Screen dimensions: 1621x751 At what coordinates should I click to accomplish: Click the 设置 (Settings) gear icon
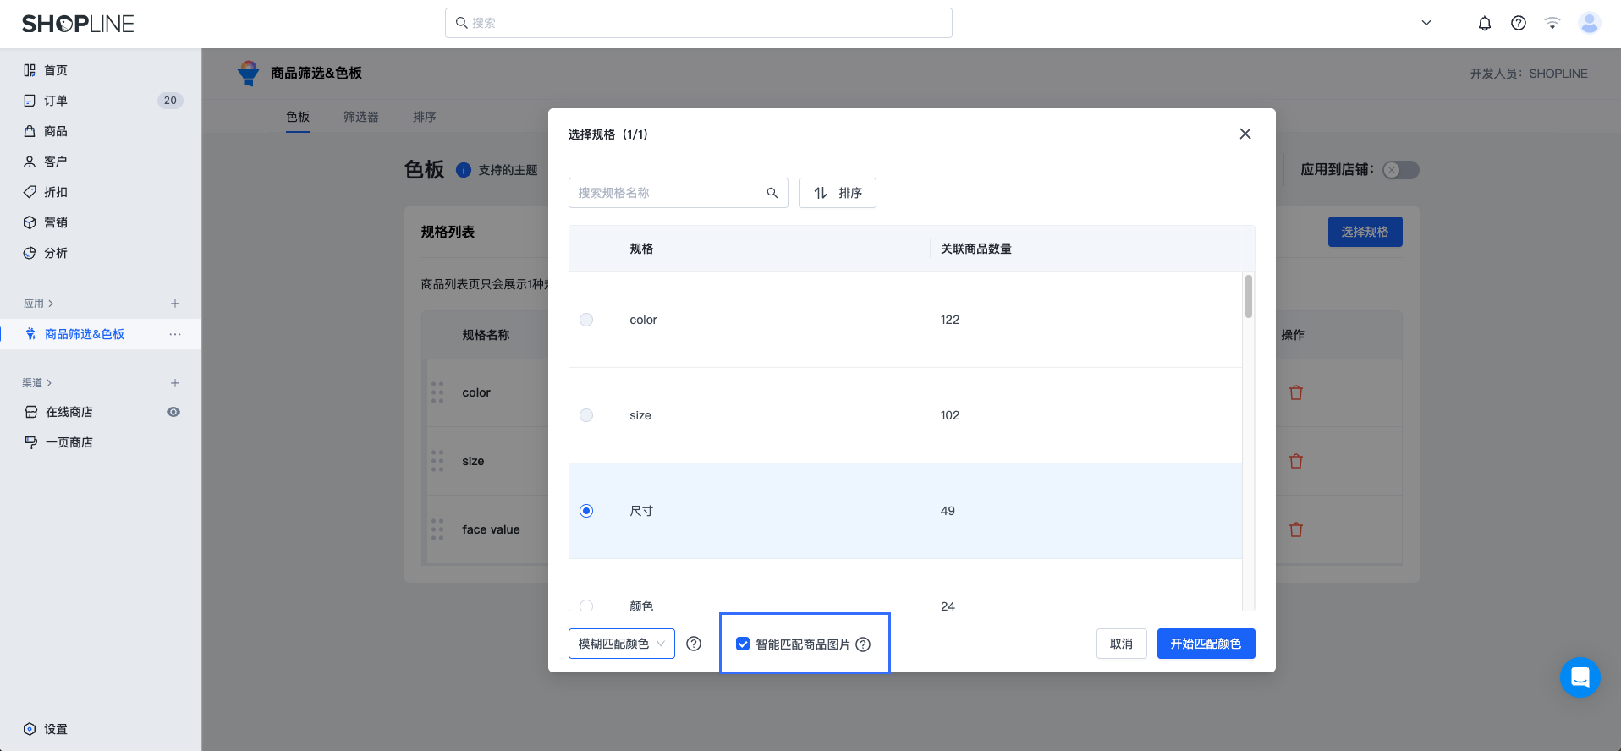click(30, 729)
